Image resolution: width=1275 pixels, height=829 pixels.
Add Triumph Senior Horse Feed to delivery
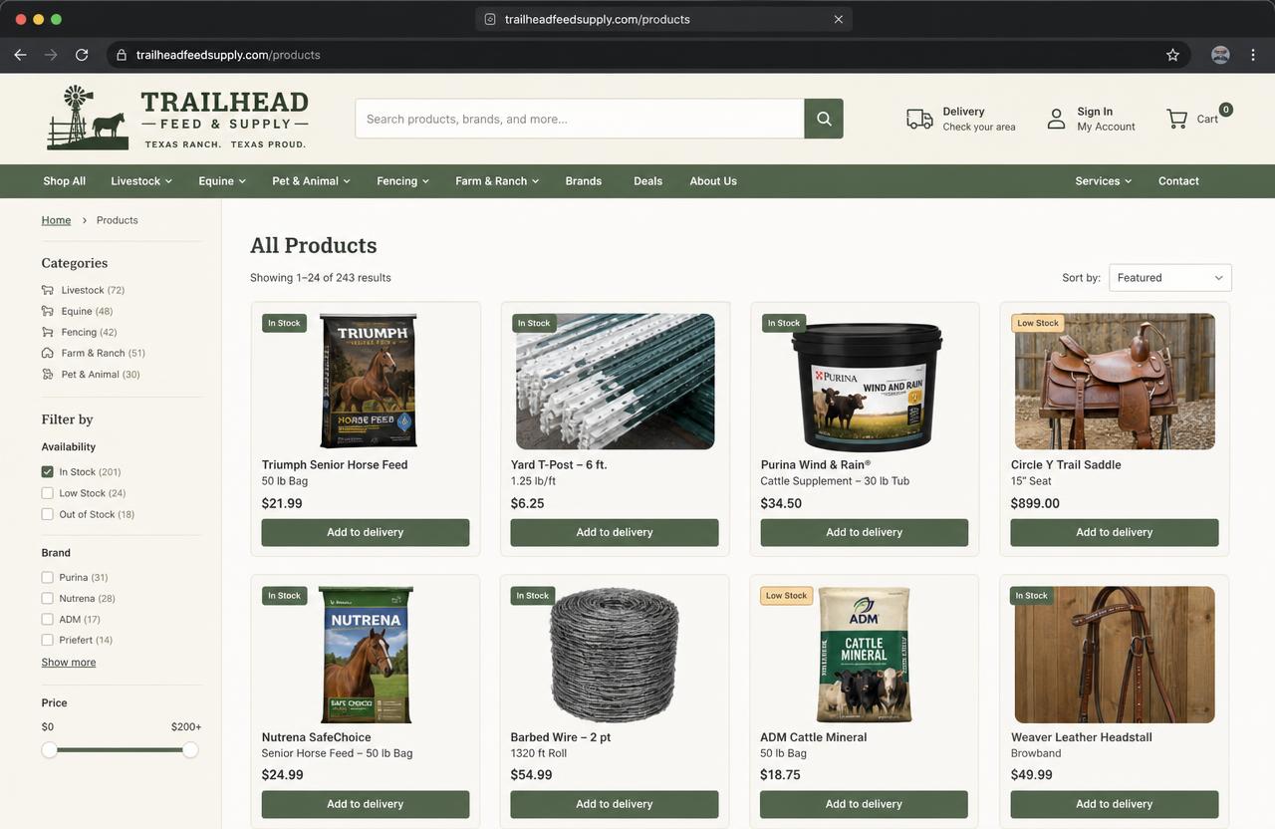[366, 532]
